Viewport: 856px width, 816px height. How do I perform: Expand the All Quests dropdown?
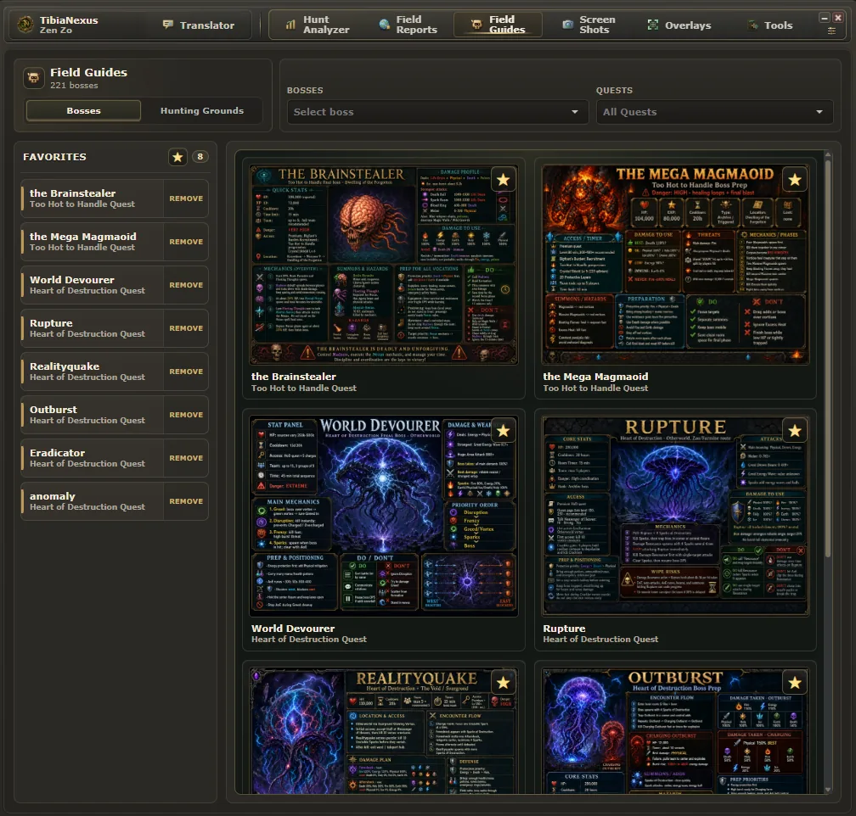[714, 112]
